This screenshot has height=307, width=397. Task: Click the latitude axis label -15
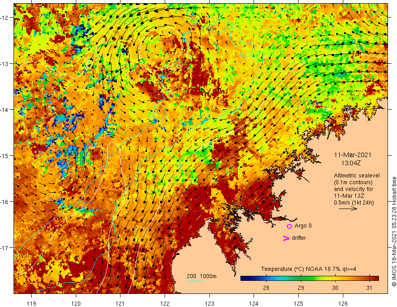[5, 155]
